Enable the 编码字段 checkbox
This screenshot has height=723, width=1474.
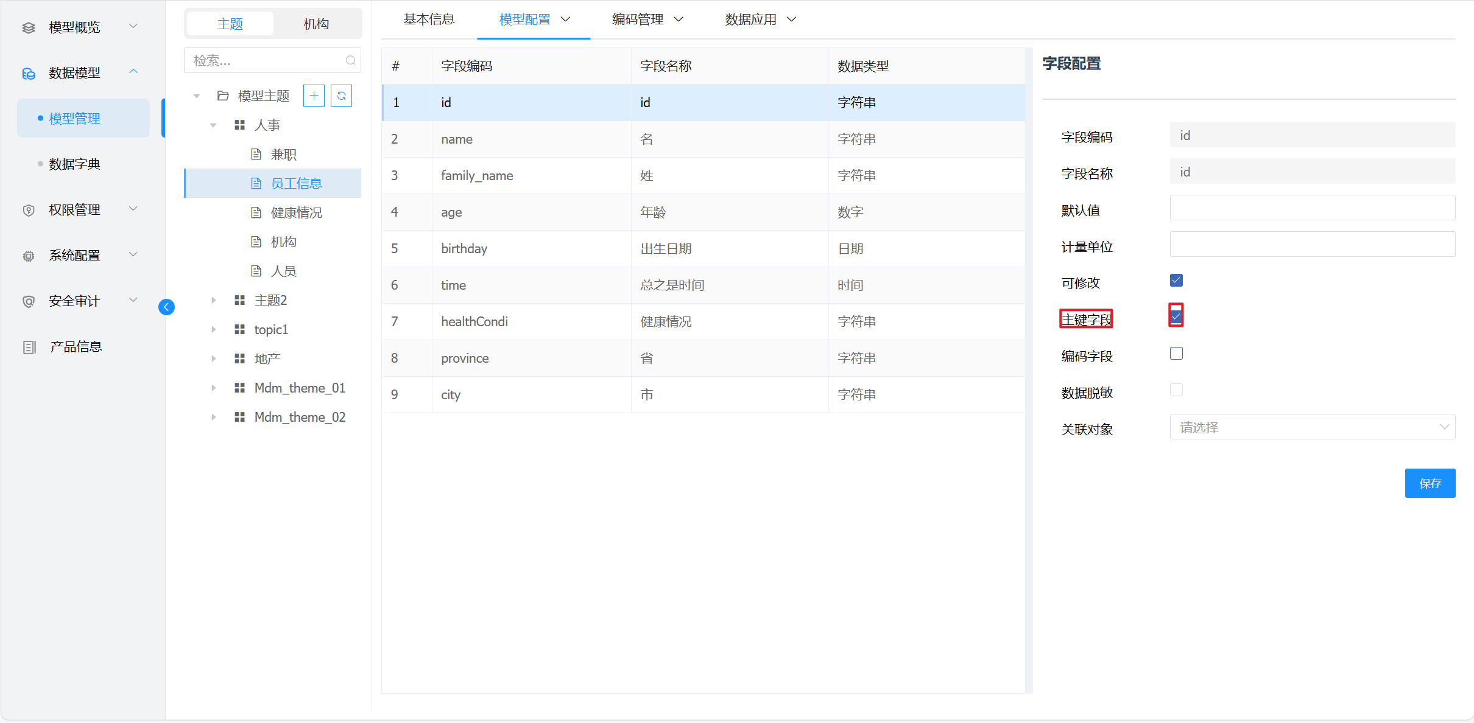[x=1176, y=354]
